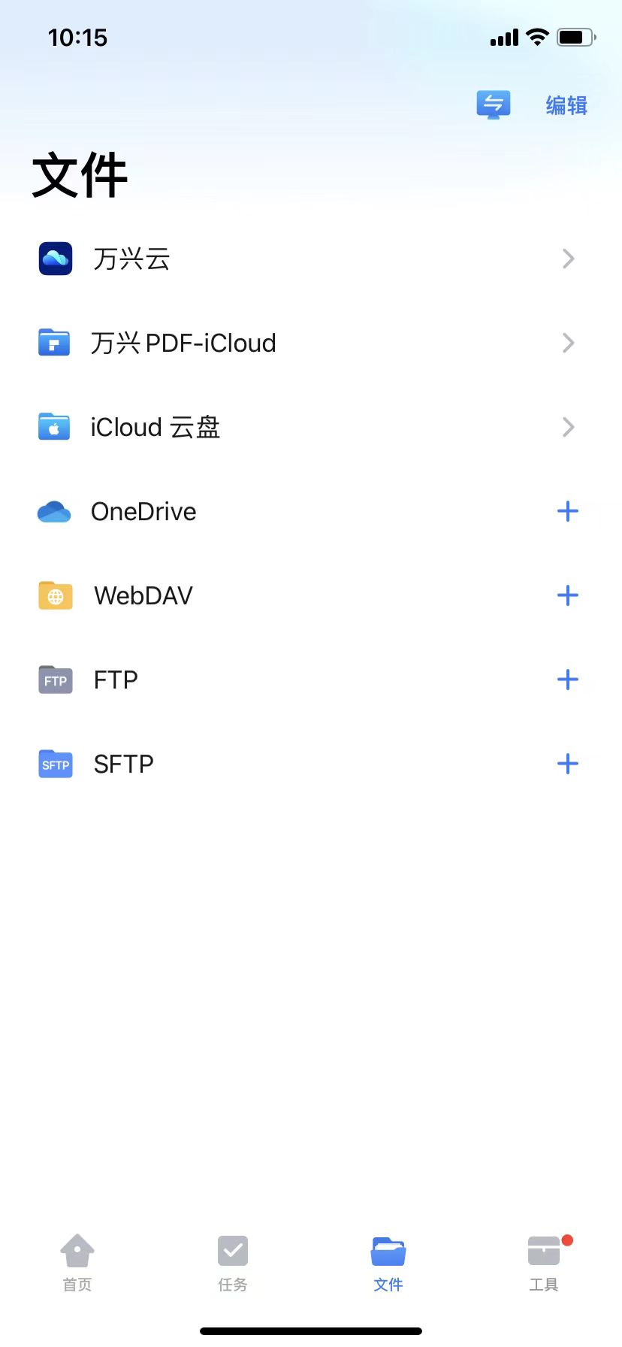Add an SFTP server with plus

point(568,764)
